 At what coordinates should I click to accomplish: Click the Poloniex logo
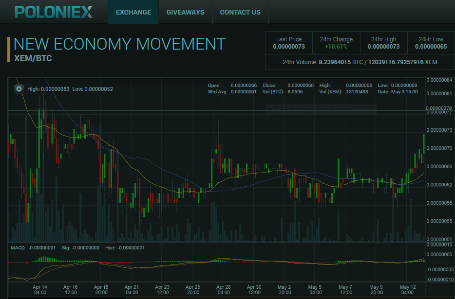(x=54, y=12)
